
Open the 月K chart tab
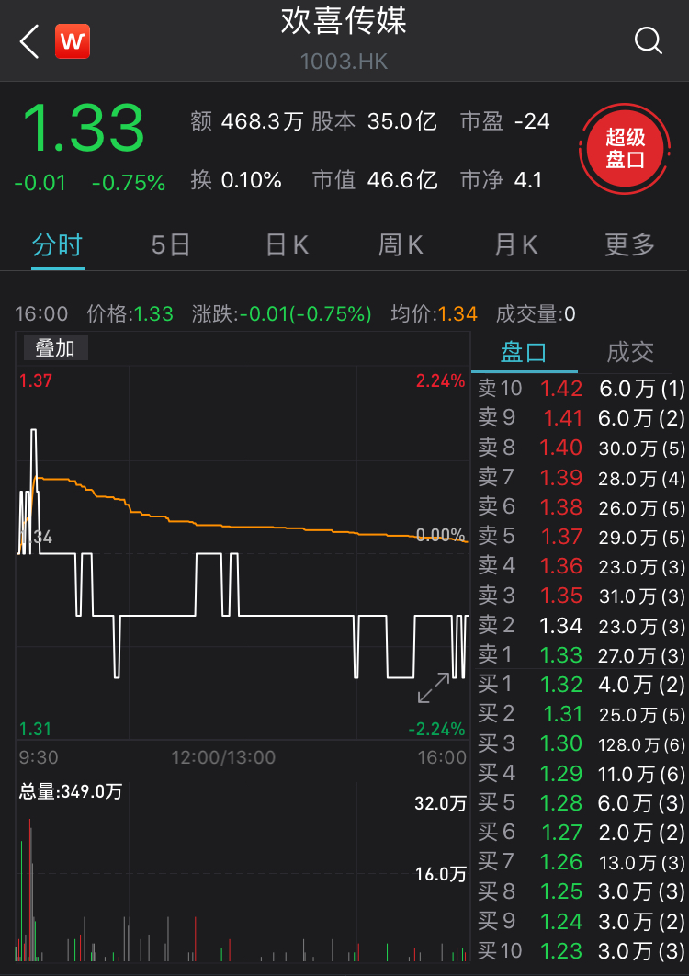tap(515, 245)
